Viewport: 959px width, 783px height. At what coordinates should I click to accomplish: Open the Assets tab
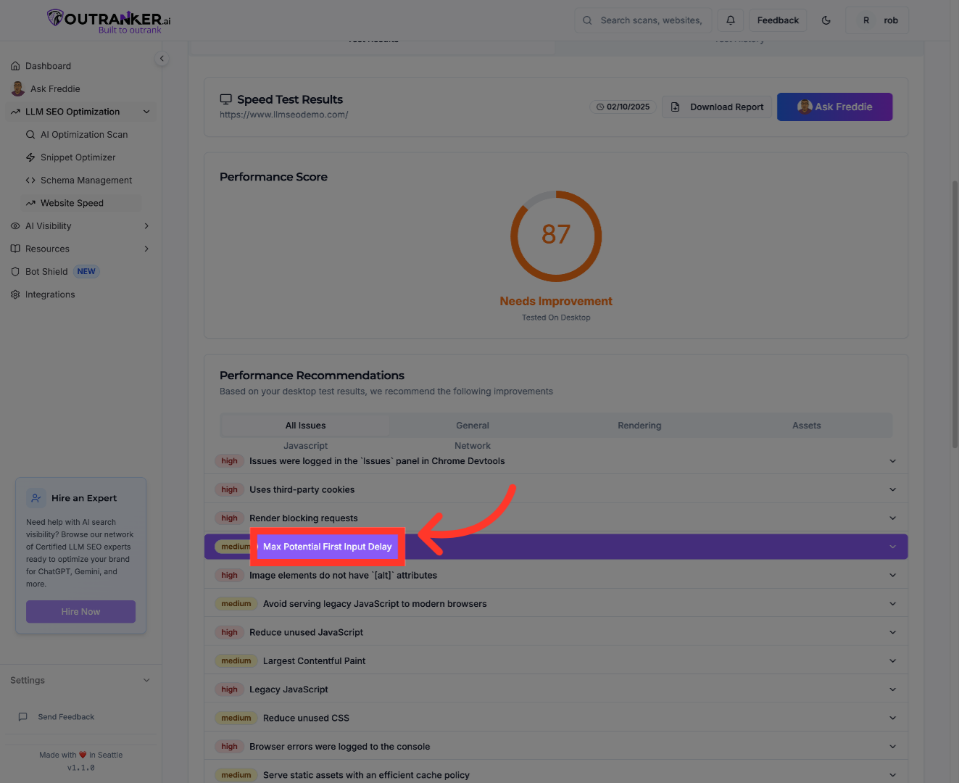click(806, 426)
